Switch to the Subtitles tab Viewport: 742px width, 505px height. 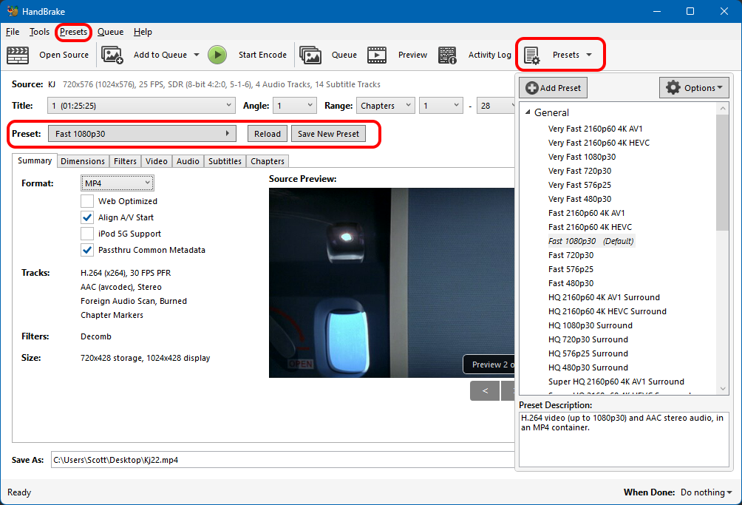coord(225,161)
